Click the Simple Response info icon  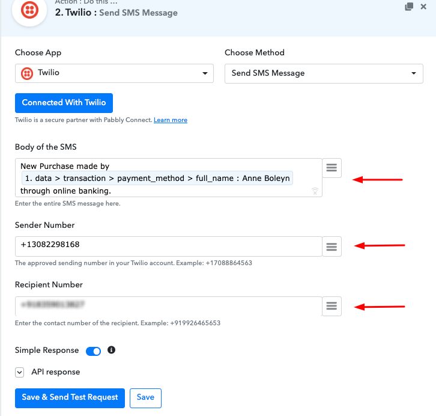coord(111,350)
